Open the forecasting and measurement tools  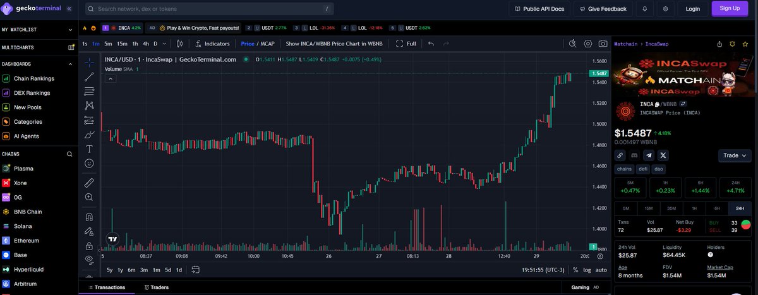point(89,120)
